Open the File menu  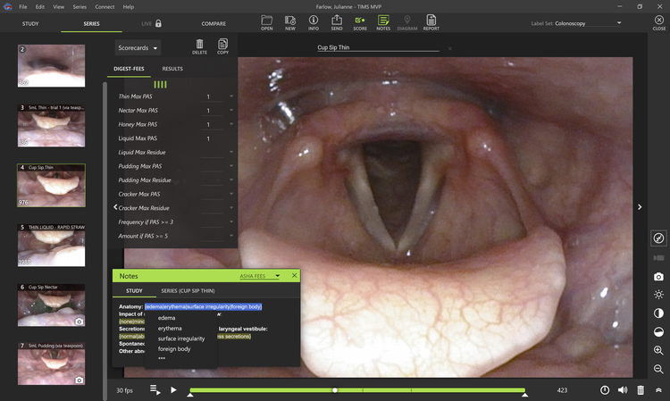(x=23, y=7)
